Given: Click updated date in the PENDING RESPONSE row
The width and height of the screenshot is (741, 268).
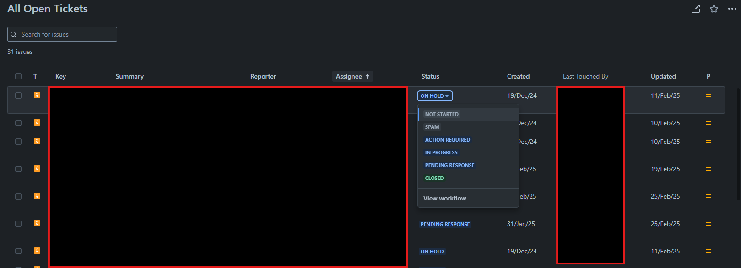Looking at the screenshot, I should [x=665, y=224].
